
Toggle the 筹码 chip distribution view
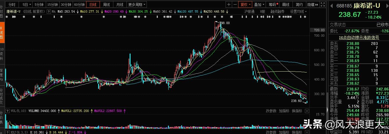(273, 5)
